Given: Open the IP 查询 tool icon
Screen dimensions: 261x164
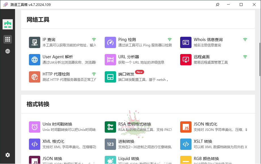Looking at the screenshot, I should point(35,42).
